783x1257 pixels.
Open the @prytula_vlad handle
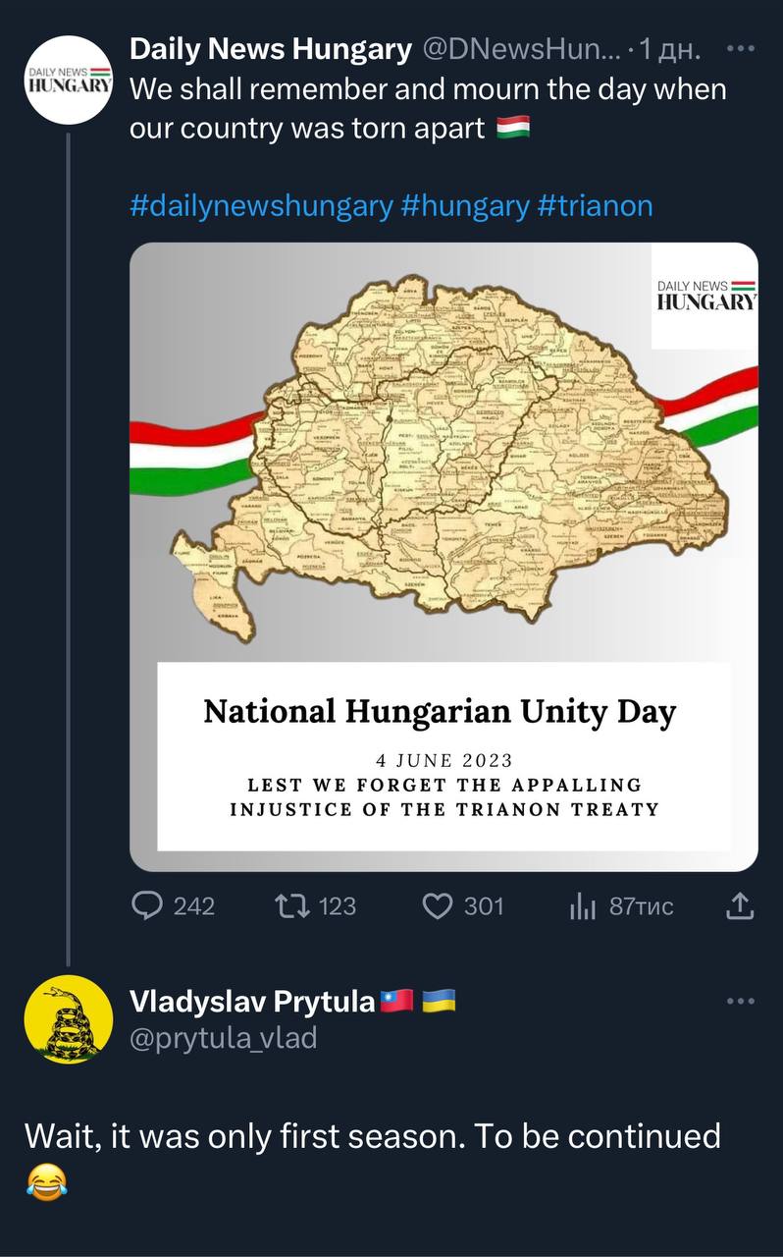coord(223,1037)
